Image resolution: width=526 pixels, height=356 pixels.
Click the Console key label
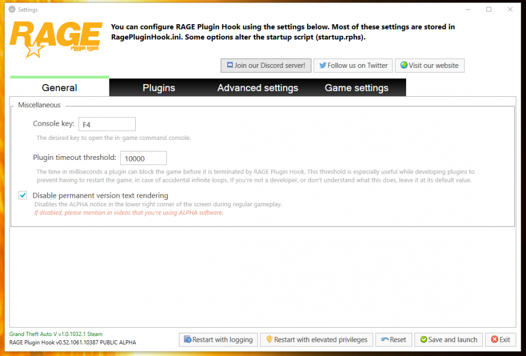tap(54, 124)
